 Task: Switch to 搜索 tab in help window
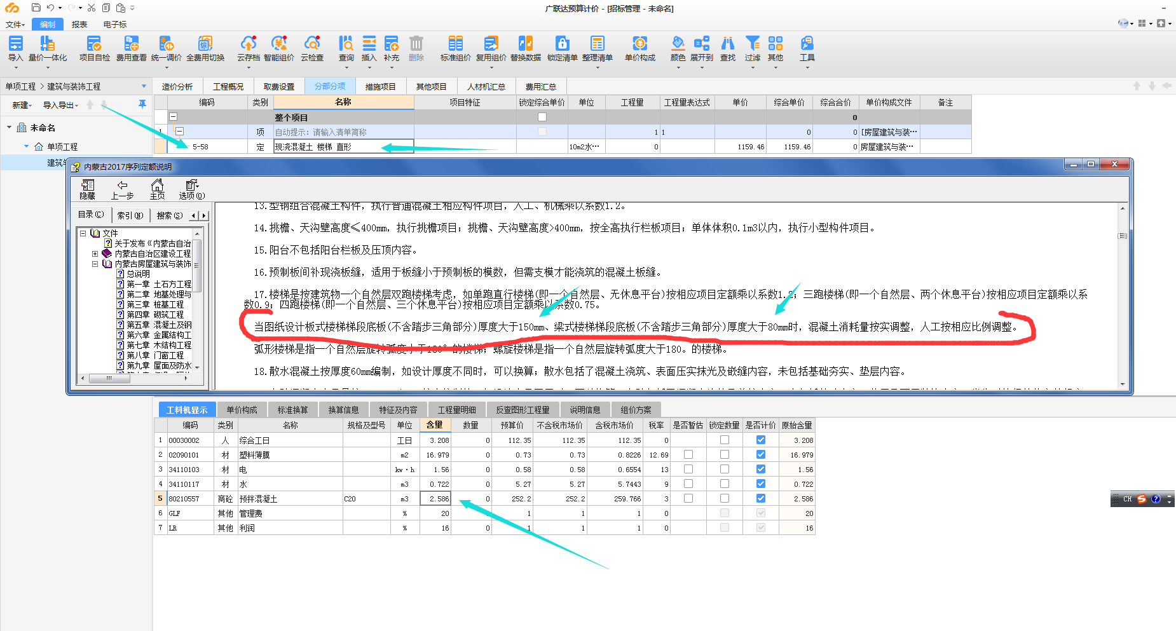169,215
